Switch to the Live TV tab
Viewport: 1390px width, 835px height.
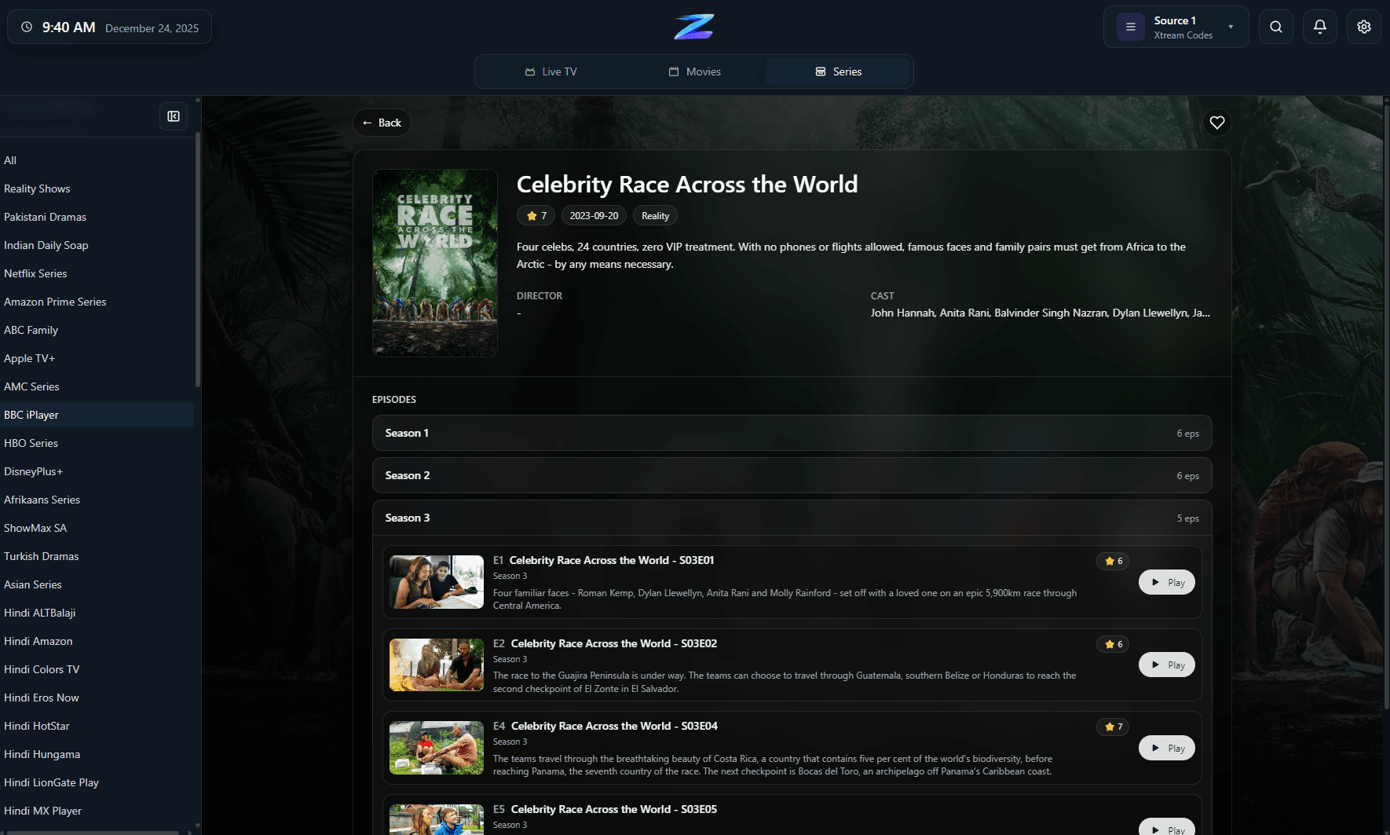551,71
